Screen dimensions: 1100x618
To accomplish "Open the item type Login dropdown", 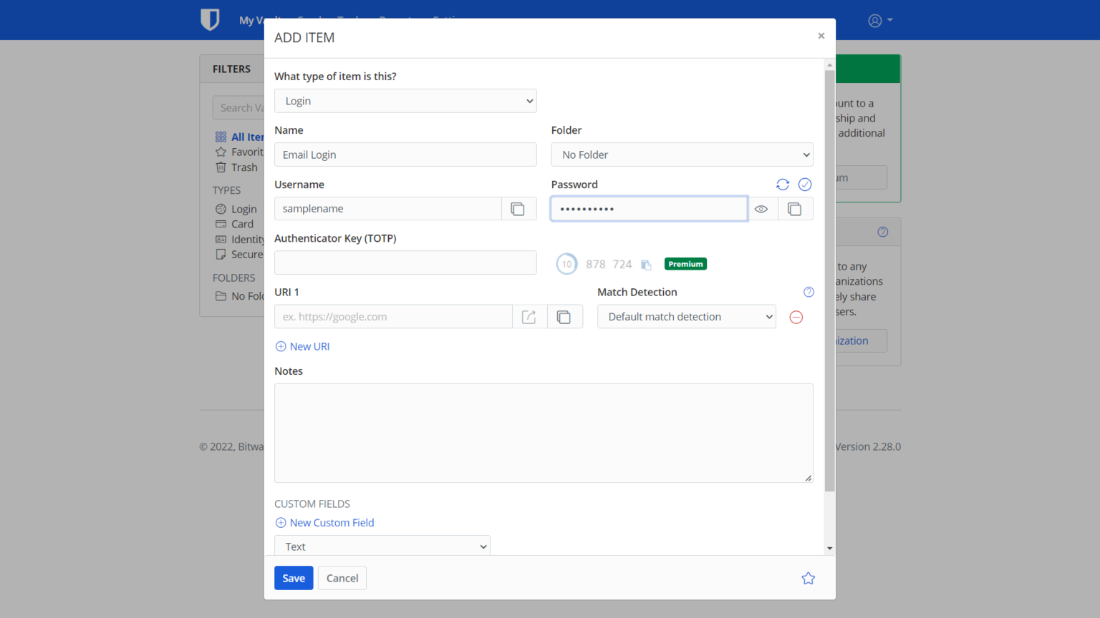I will tap(405, 101).
